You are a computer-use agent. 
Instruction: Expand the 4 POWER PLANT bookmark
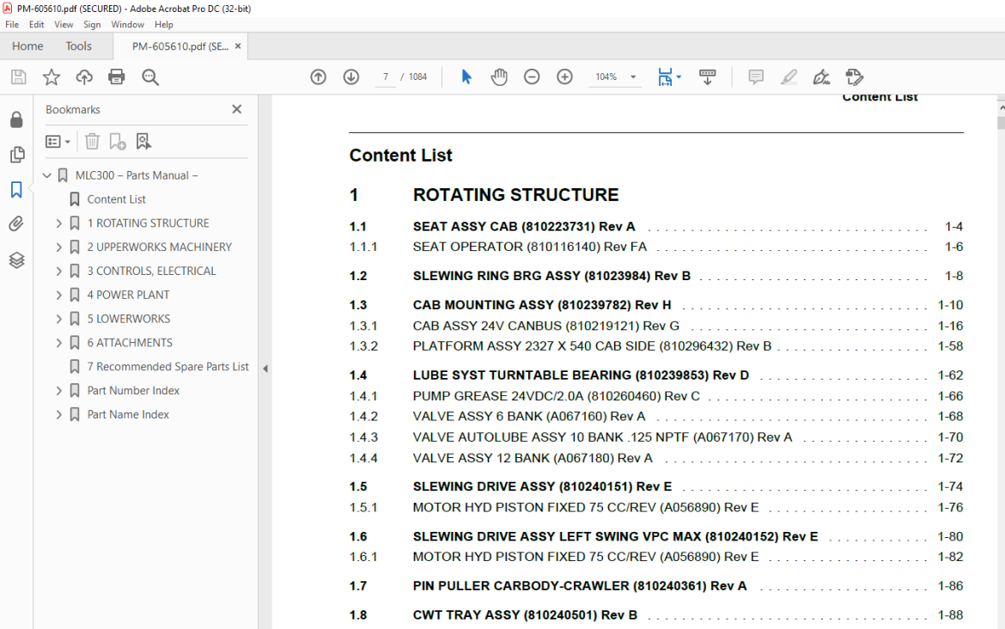point(59,295)
